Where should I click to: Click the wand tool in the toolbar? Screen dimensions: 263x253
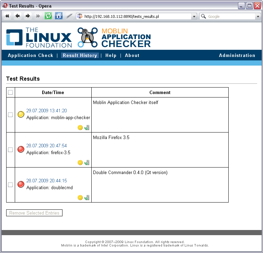tap(69, 16)
